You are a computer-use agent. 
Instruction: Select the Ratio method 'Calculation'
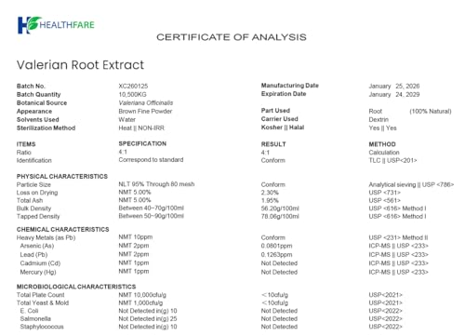coord(384,153)
